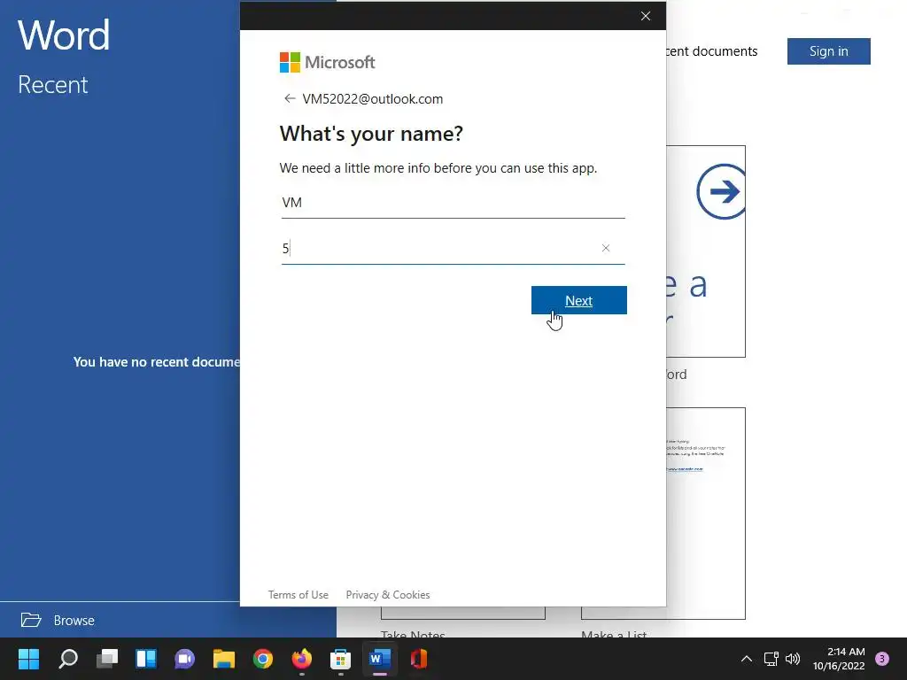Clear the last name field with the X icon

[606, 248]
